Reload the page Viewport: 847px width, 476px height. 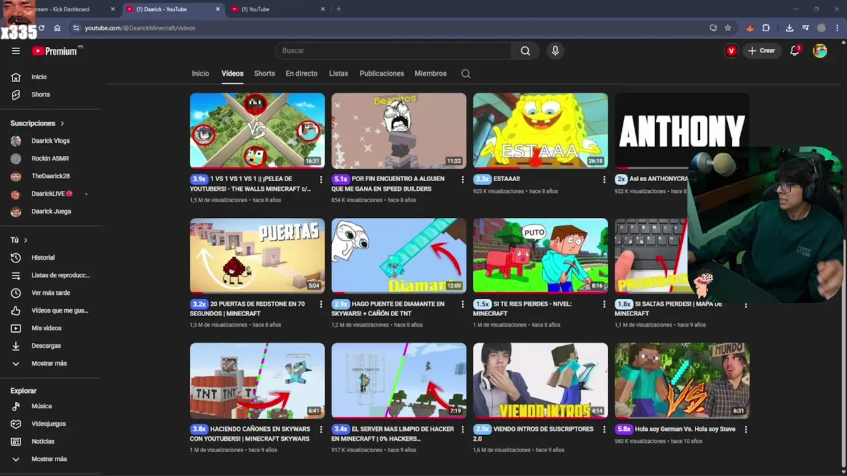coord(41,28)
